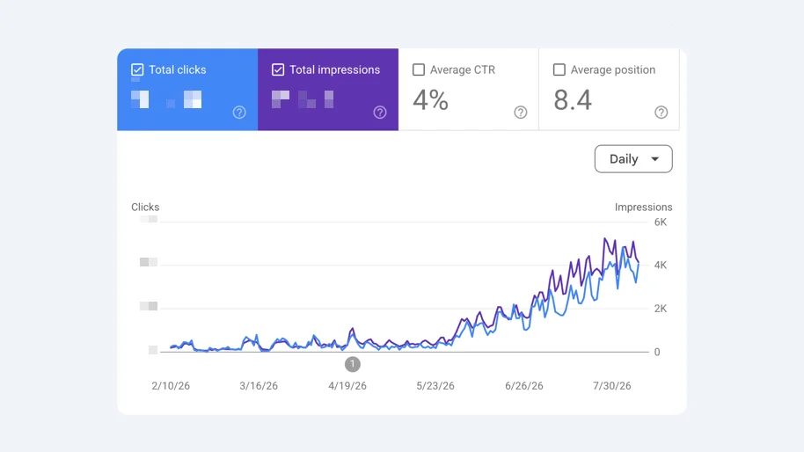Open help icon on Average position card

661,113
